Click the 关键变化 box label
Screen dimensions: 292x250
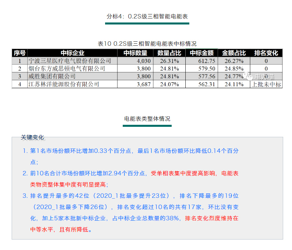coord(32,138)
